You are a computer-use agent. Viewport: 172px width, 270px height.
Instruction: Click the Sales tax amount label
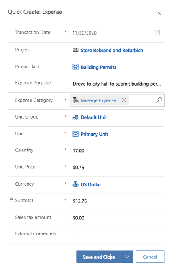tap(33, 217)
